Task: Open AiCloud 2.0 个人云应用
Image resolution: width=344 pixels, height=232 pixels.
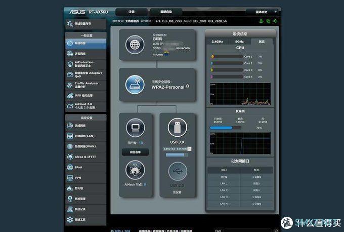Action: click(86, 106)
